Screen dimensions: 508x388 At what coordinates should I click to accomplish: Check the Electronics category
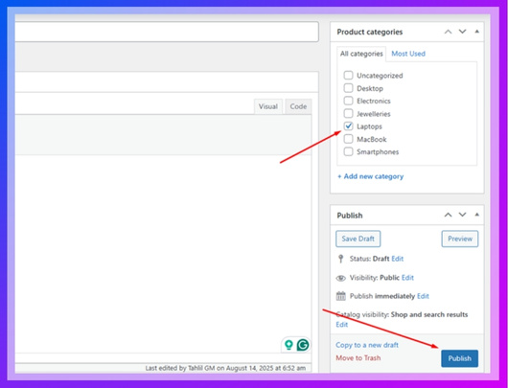click(348, 101)
